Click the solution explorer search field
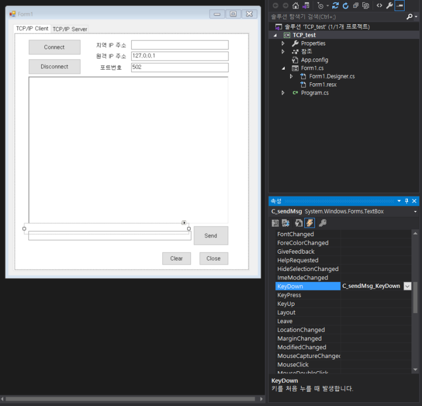Viewport: 422px width, 406px height. [x=338, y=17]
